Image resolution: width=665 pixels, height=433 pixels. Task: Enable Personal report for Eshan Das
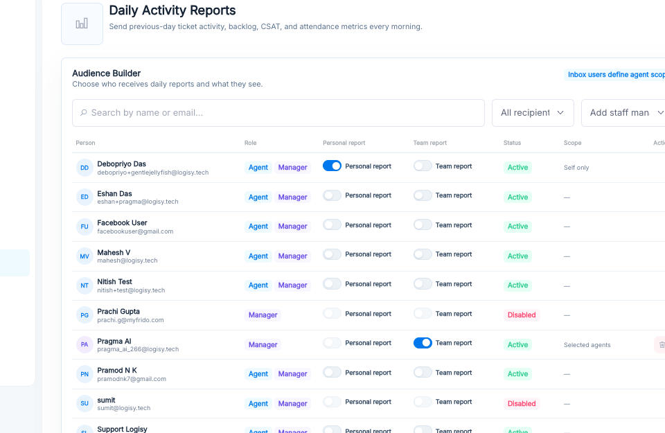tap(332, 195)
